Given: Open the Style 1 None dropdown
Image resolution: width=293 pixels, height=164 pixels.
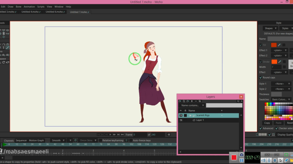Looking at the screenshot, I should pos(281,84).
